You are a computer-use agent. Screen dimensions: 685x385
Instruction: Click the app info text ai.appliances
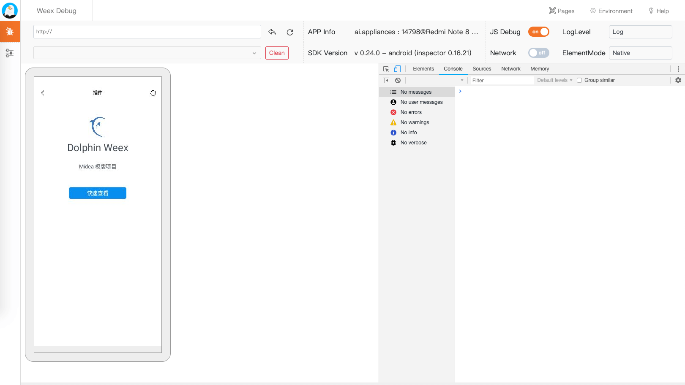[416, 32]
